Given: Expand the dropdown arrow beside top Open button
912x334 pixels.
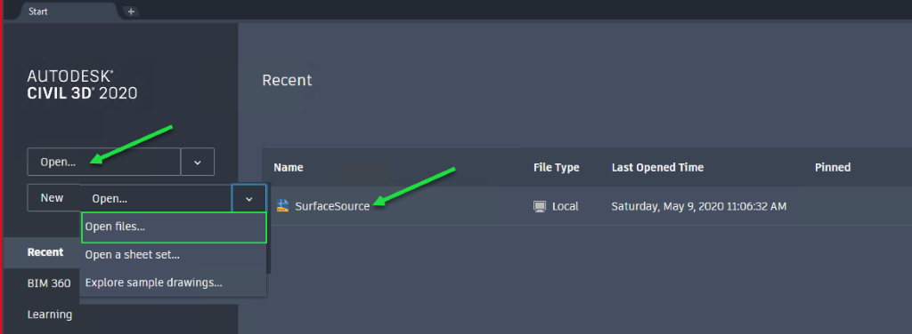Looking at the screenshot, I should 197,162.
